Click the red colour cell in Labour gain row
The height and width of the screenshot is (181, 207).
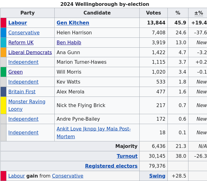(x=3, y=176)
